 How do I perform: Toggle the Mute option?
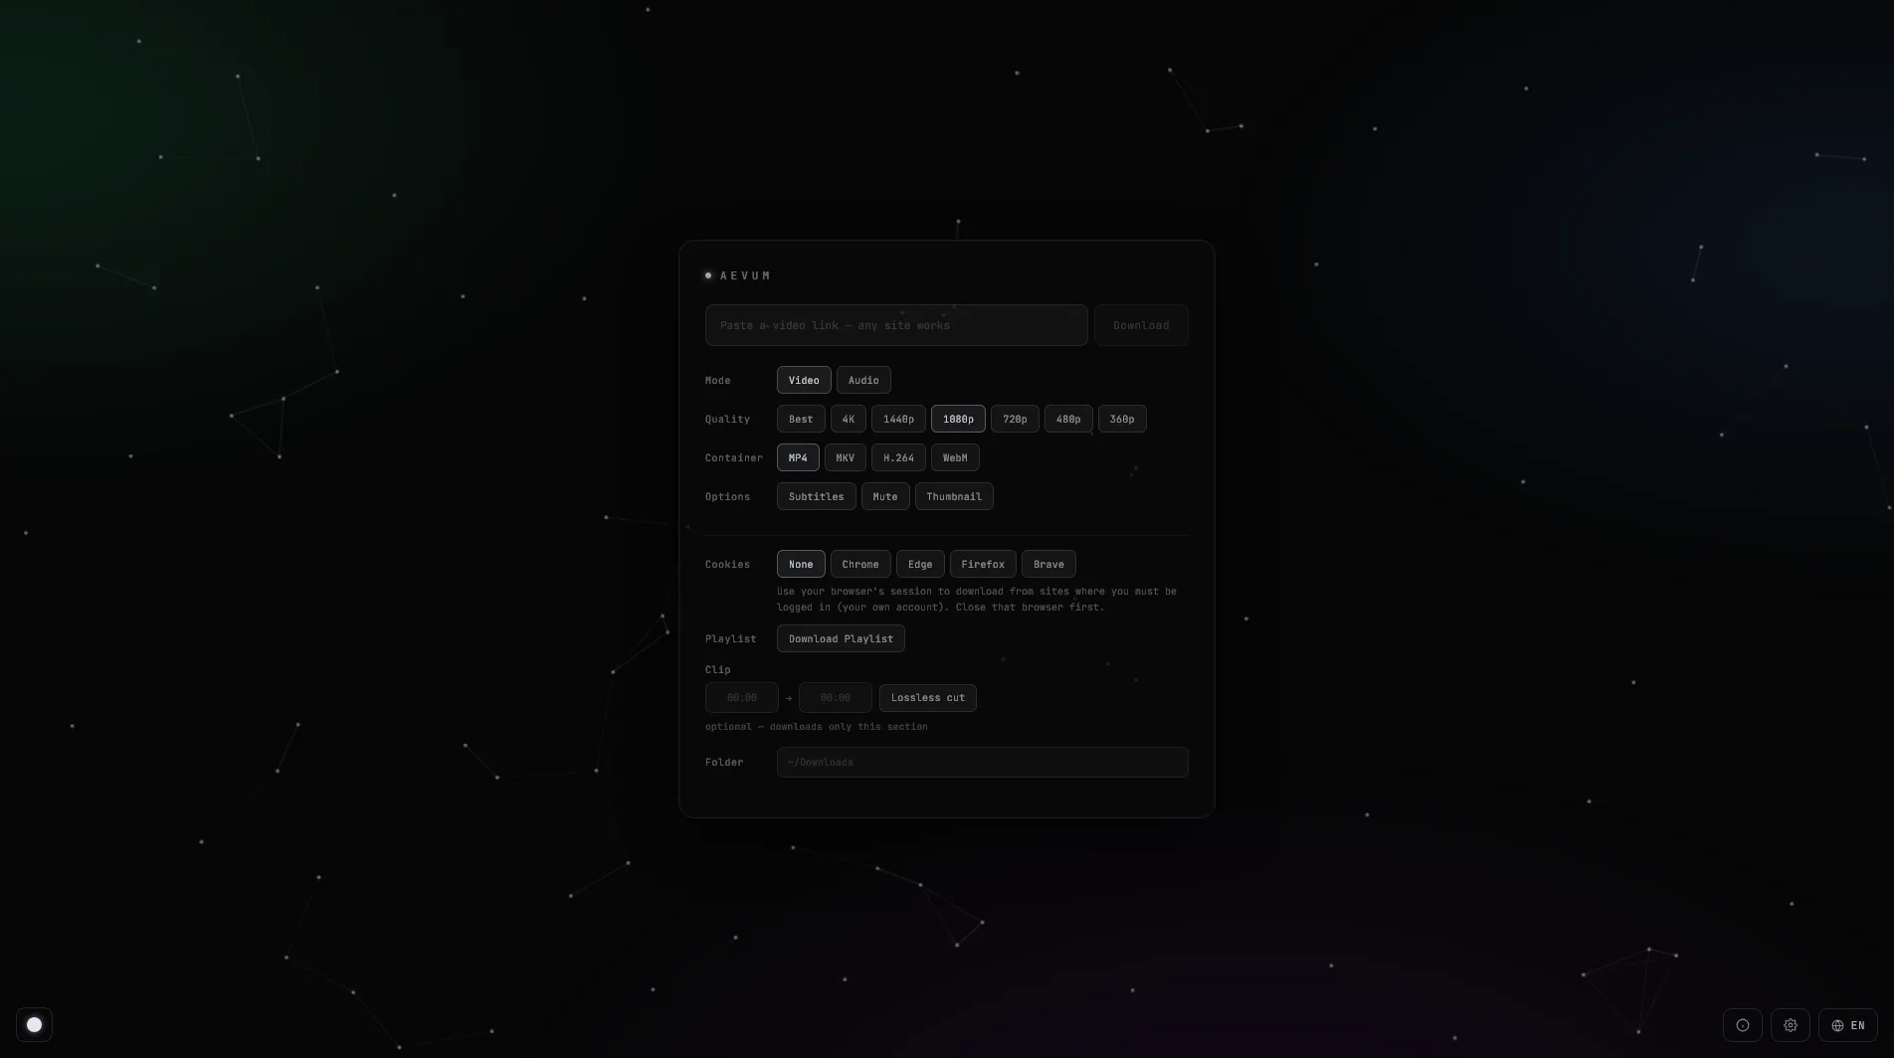click(885, 496)
